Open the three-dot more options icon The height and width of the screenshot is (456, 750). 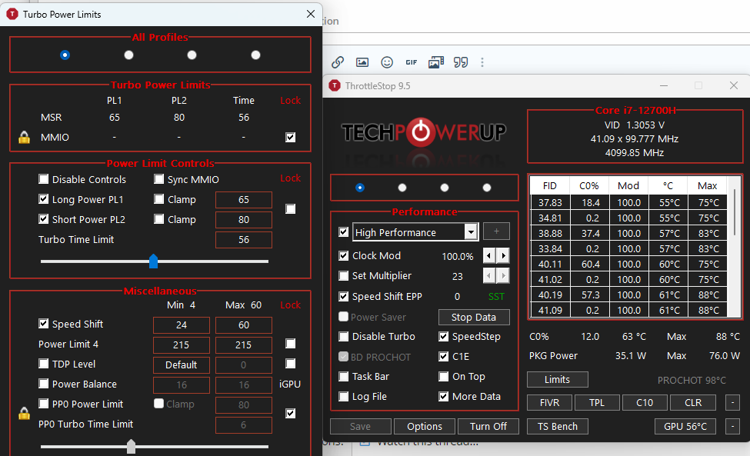point(482,62)
